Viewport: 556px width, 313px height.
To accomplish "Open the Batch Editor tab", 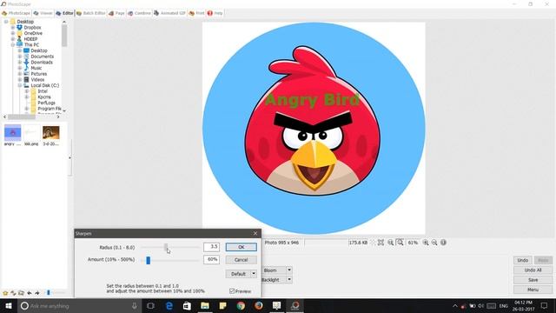I will 90,13.
